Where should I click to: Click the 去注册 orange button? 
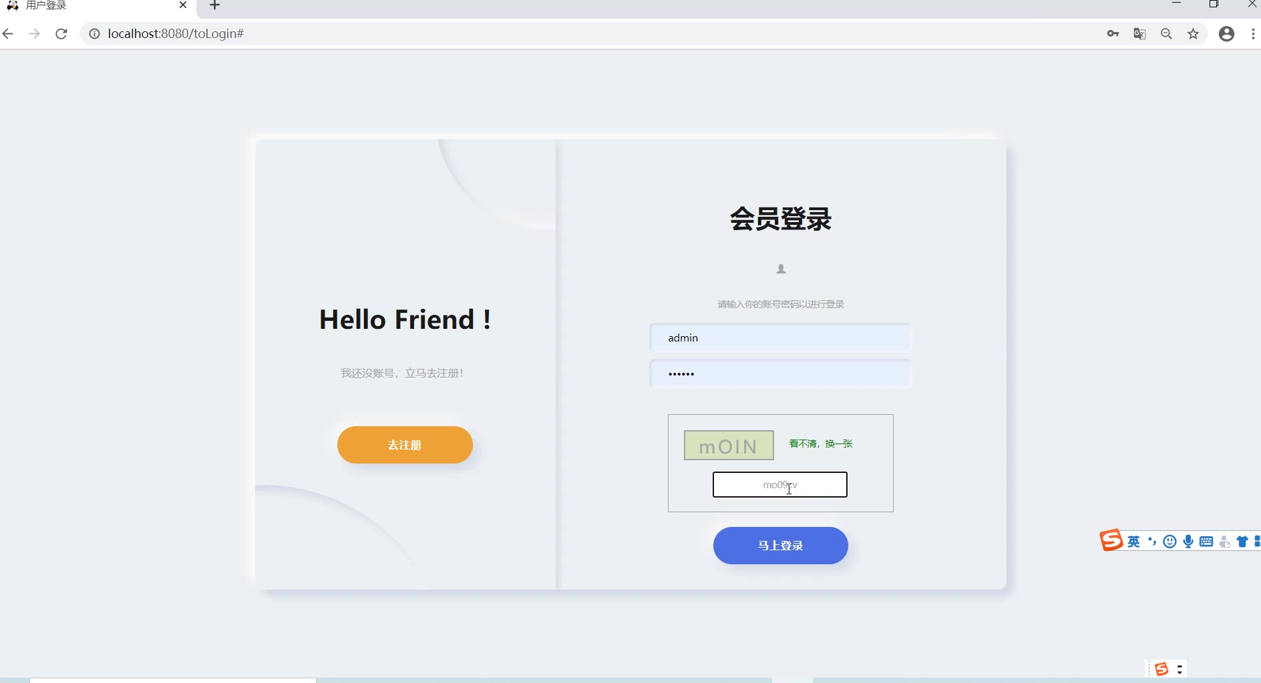[405, 445]
